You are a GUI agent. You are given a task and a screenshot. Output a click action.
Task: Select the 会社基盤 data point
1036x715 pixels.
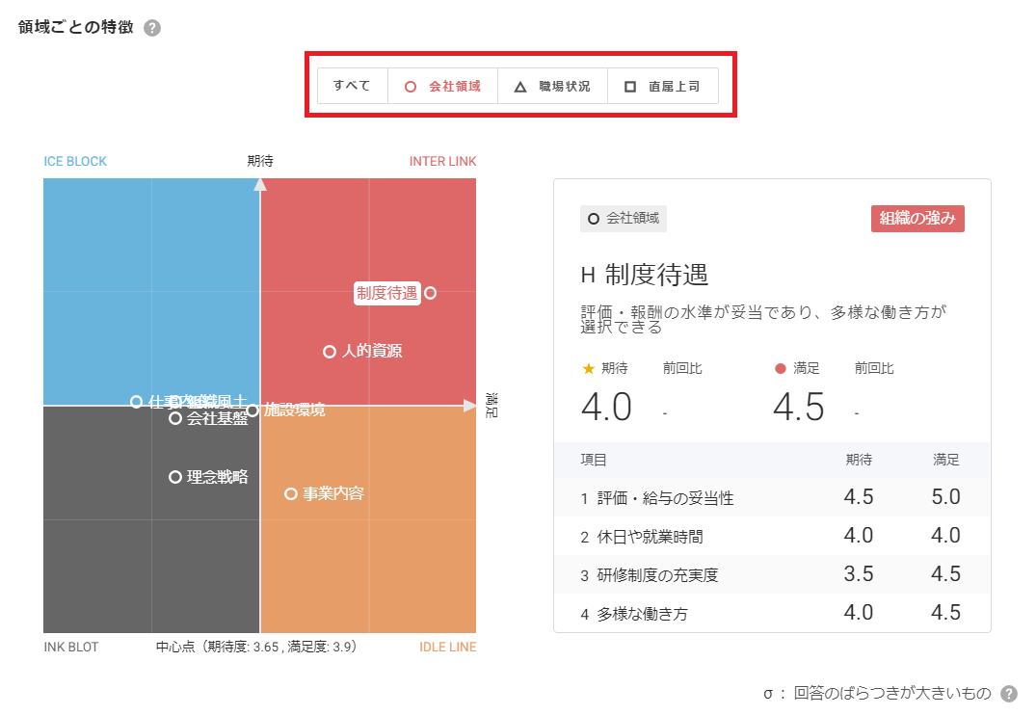175,418
